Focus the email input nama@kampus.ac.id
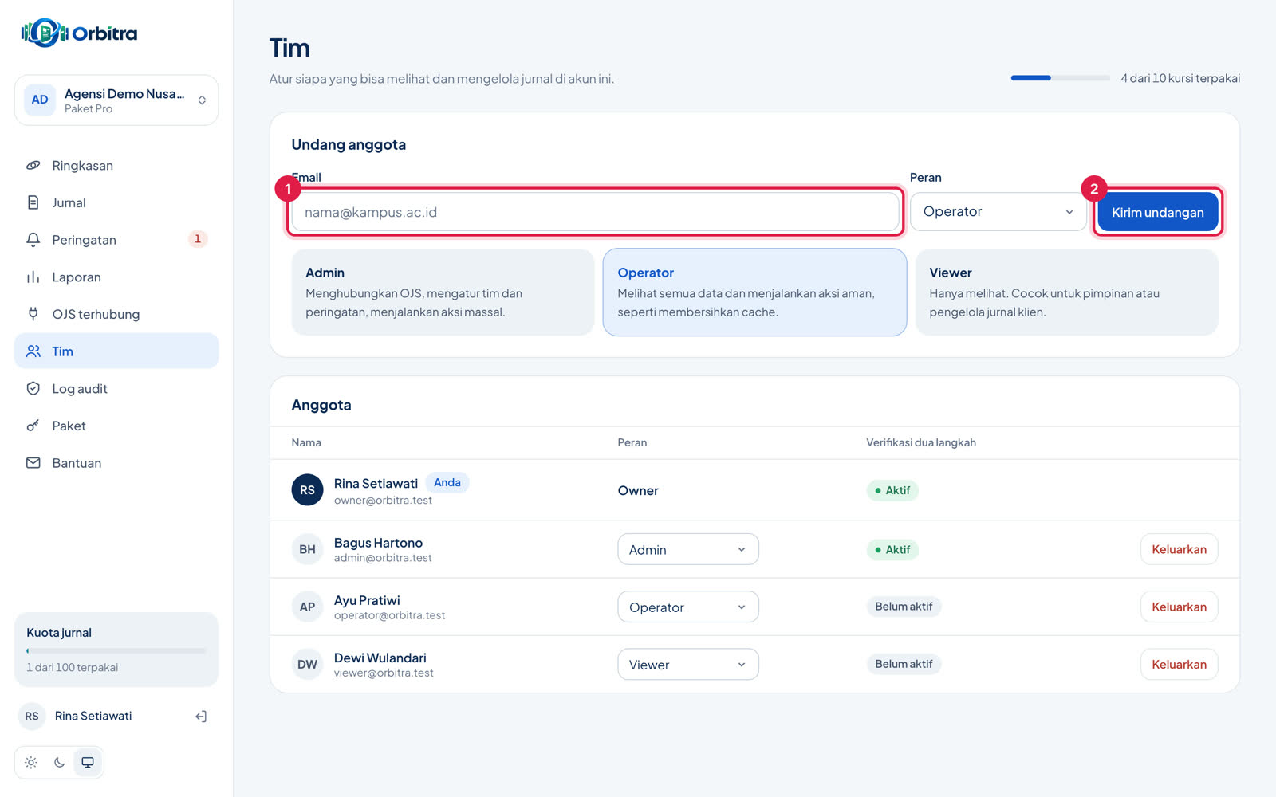 pyautogui.click(x=595, y=212)
